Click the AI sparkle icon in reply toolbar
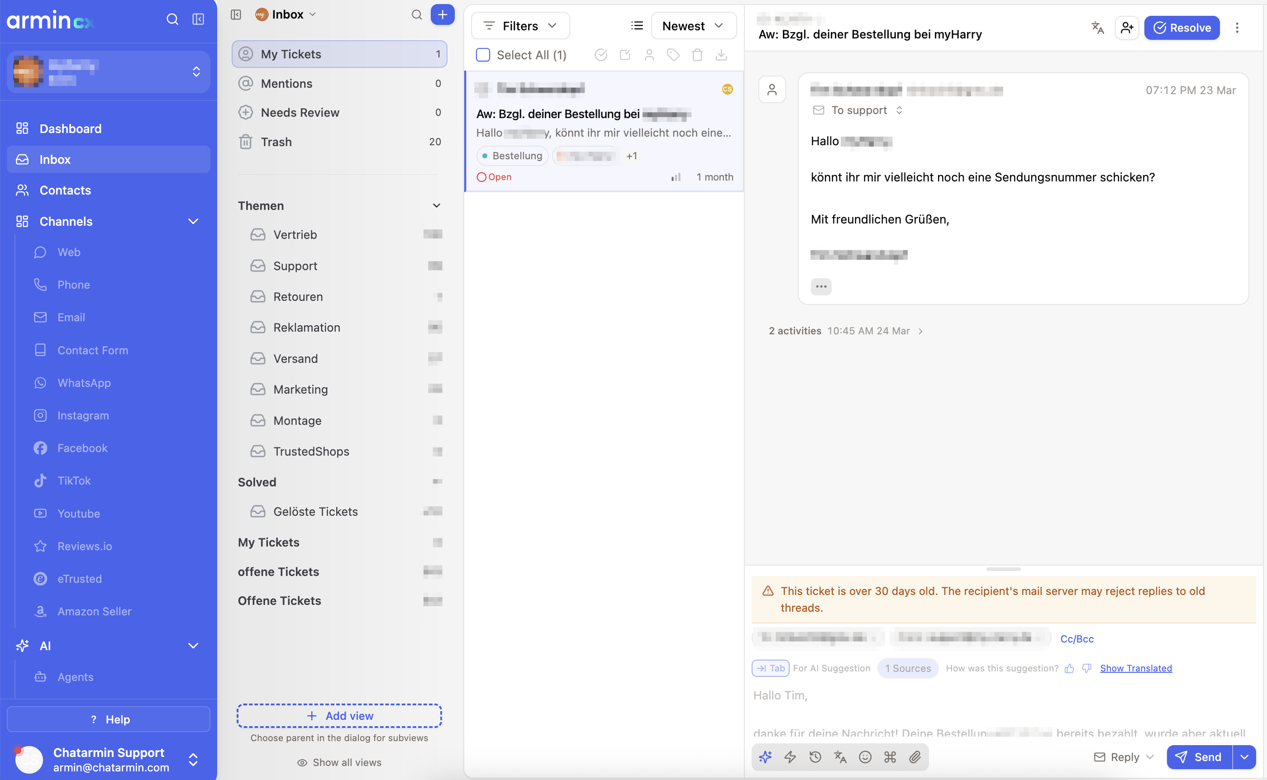 click(x=765, y=757)
